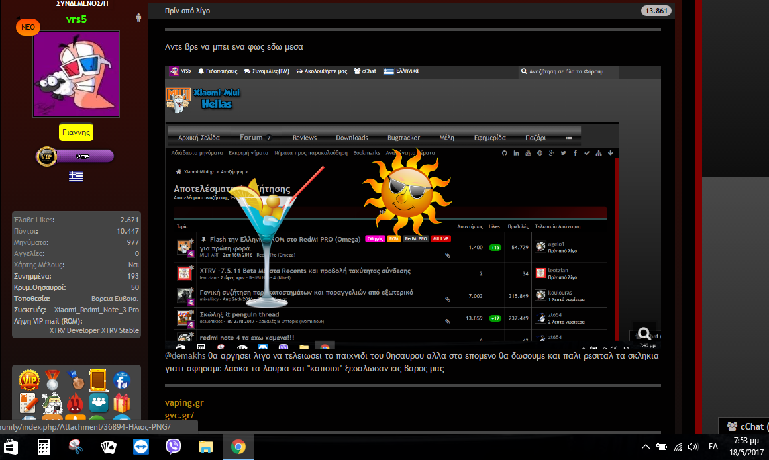The height and width of the screenshot is (460, 769).
Task: Open post number 13.861 permalink
Action: point(656,11)
